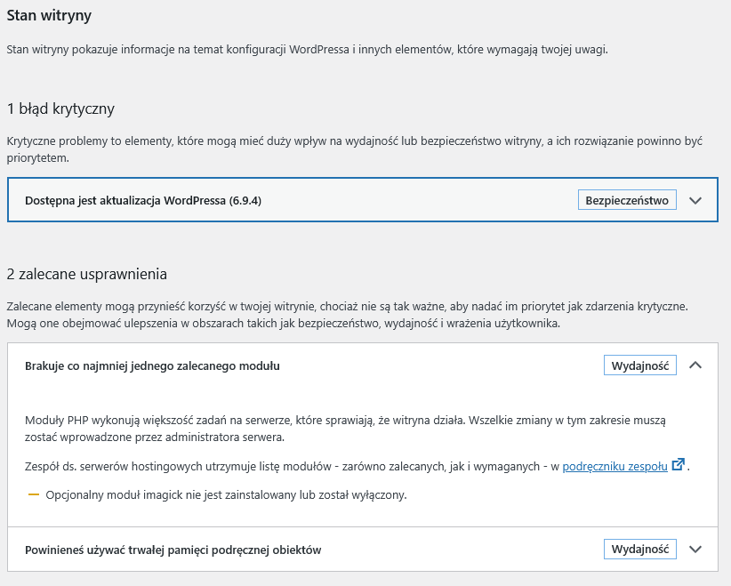Click the 'Dostępna jest aktualizacja WordPressa (6.9.4)' title
731x586 pixels.
tap(143, 201)
